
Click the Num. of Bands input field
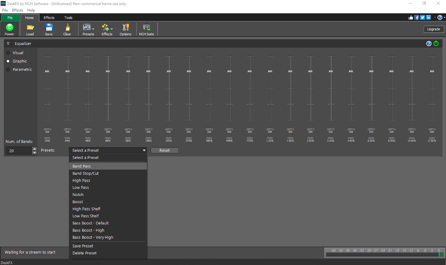[18, 151]
